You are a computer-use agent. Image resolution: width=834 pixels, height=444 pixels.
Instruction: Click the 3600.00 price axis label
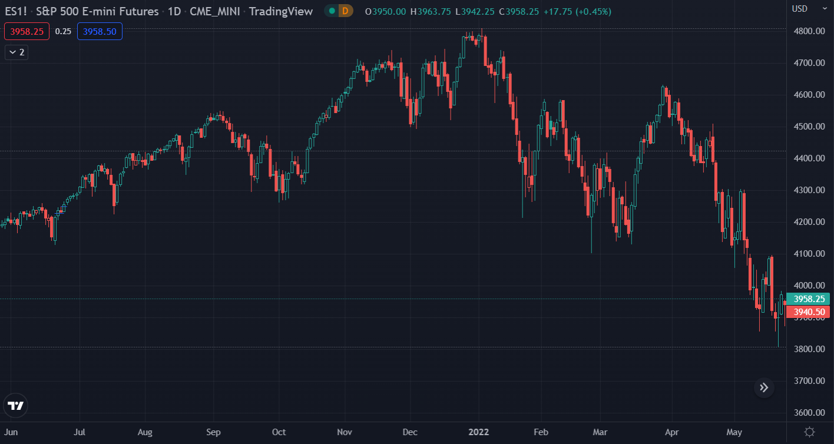coord(809,412)
